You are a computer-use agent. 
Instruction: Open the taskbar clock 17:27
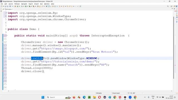pyautogui.click(x=169, y=97)
